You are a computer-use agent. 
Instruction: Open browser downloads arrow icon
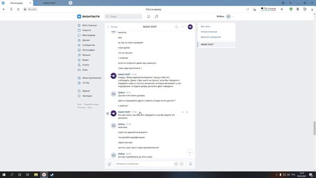pyautogui.click(x=312, y=9)
